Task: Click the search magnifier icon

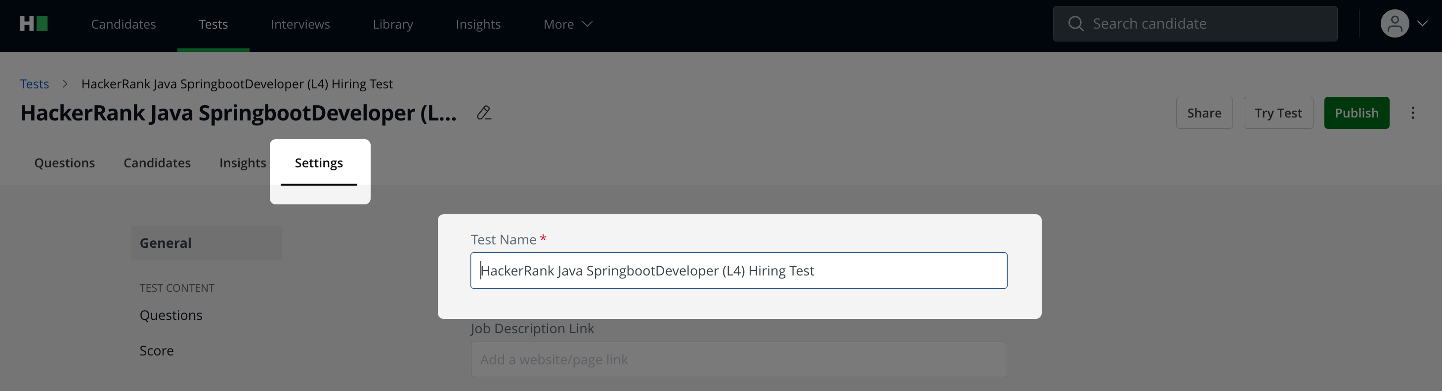Action: [1075, 24]
